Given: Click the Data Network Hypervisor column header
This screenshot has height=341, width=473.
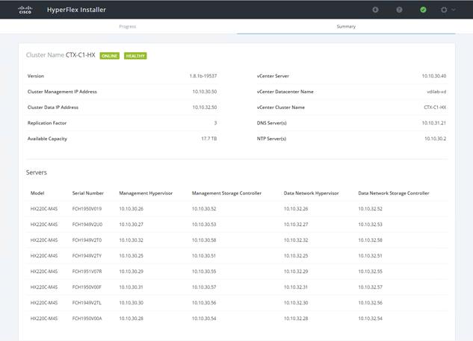Looking at the screenshot, I should click(311, 193).
